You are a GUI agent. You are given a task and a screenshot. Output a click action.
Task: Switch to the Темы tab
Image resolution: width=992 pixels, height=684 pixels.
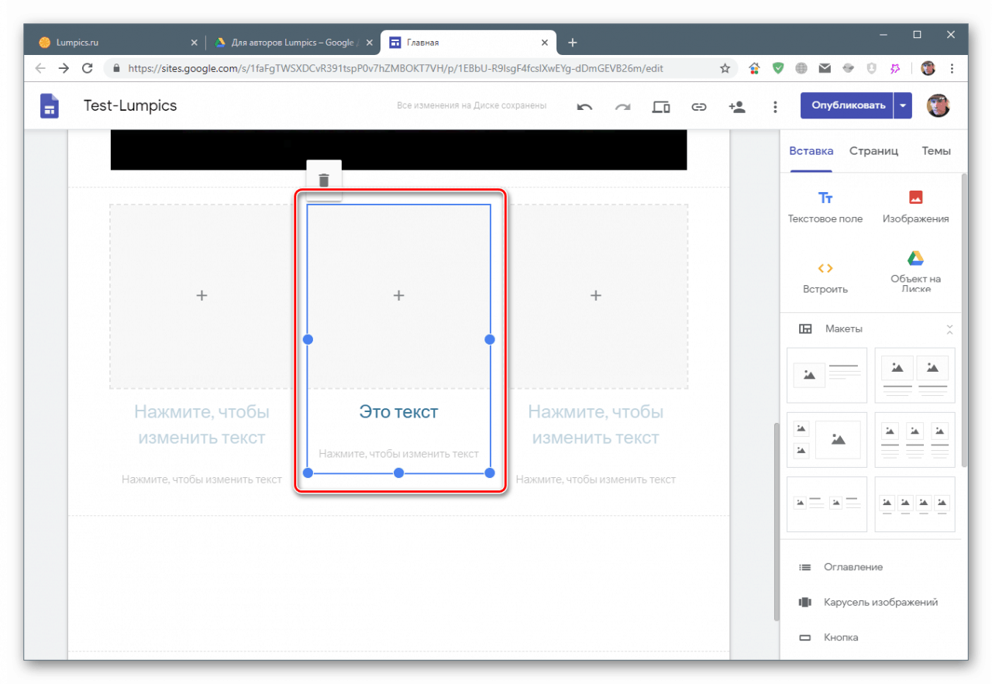(936, 151)
